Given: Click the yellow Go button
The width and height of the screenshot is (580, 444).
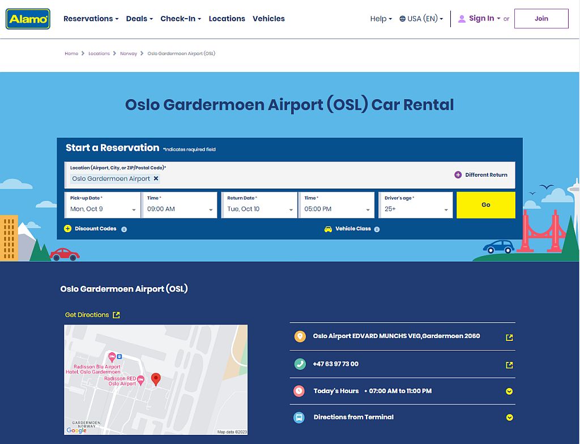Looking at the screenshot, I should click(485, 205).
